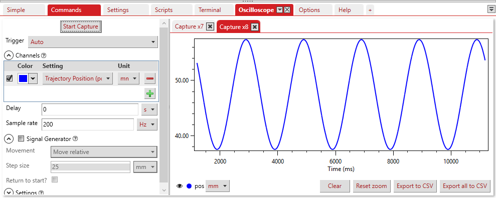Open the blue channel color swatch
Screen dimensions: 496x198
(x=23, y=78)
